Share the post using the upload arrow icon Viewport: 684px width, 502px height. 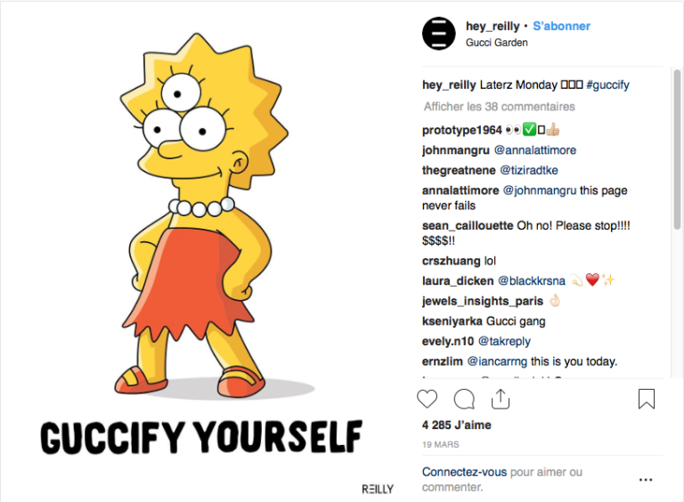[501, 398]
